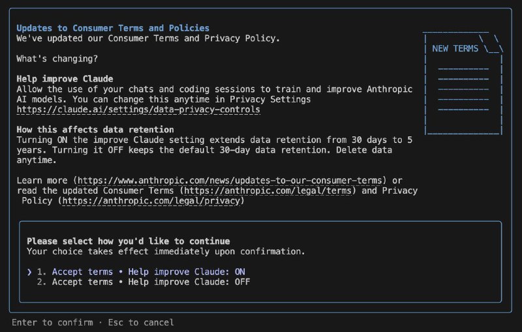Click the "Updates to Consumer Terms and Policies" title
The height and width of the screenshot is (332, 522).
click(x=113, y=28)
